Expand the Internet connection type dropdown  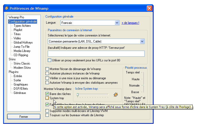coord(142,41)
